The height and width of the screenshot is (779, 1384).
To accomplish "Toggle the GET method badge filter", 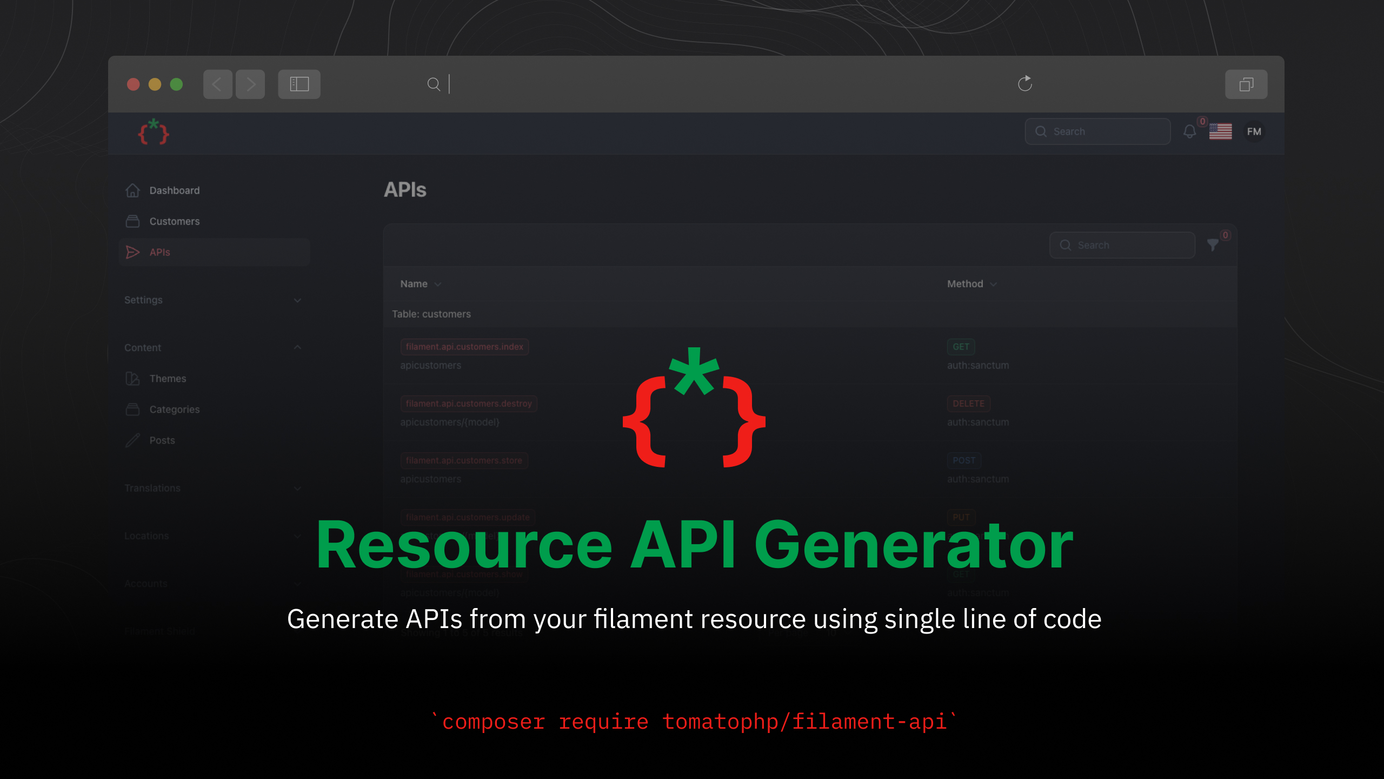I will pos(960,346).
